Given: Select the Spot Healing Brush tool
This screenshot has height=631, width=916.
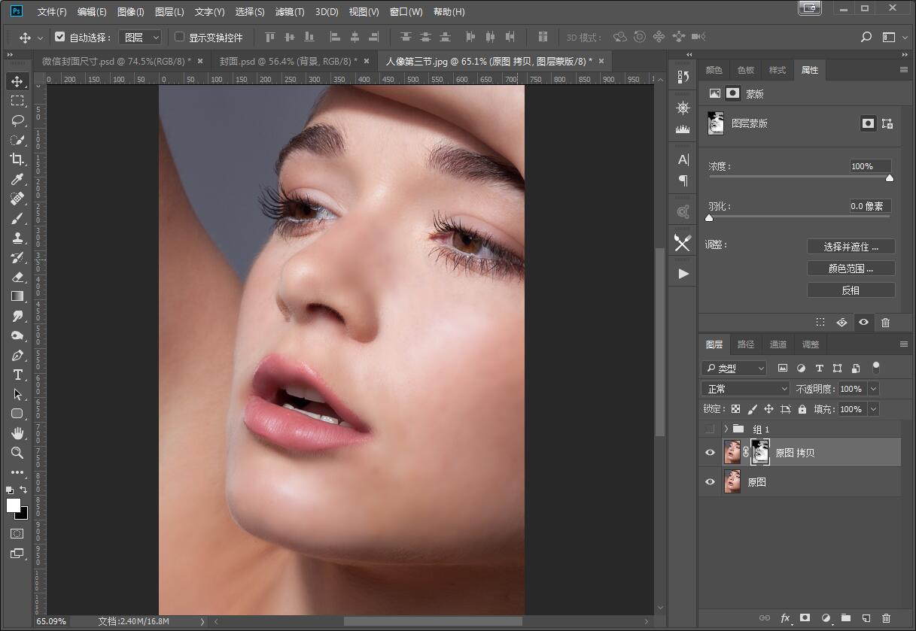Looking at the screenshot, I should click(17, 199).
